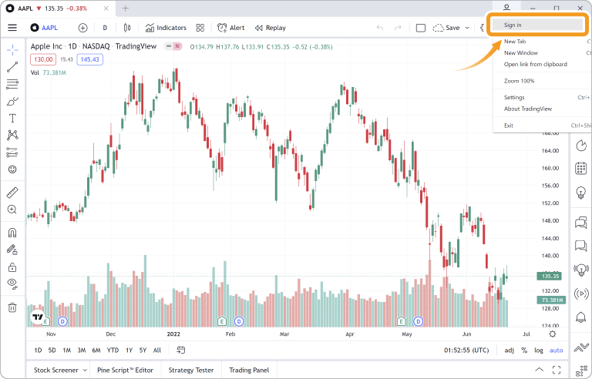Select the YTD time range
Screen dimensions: 592x379
(x=113, y=350)
